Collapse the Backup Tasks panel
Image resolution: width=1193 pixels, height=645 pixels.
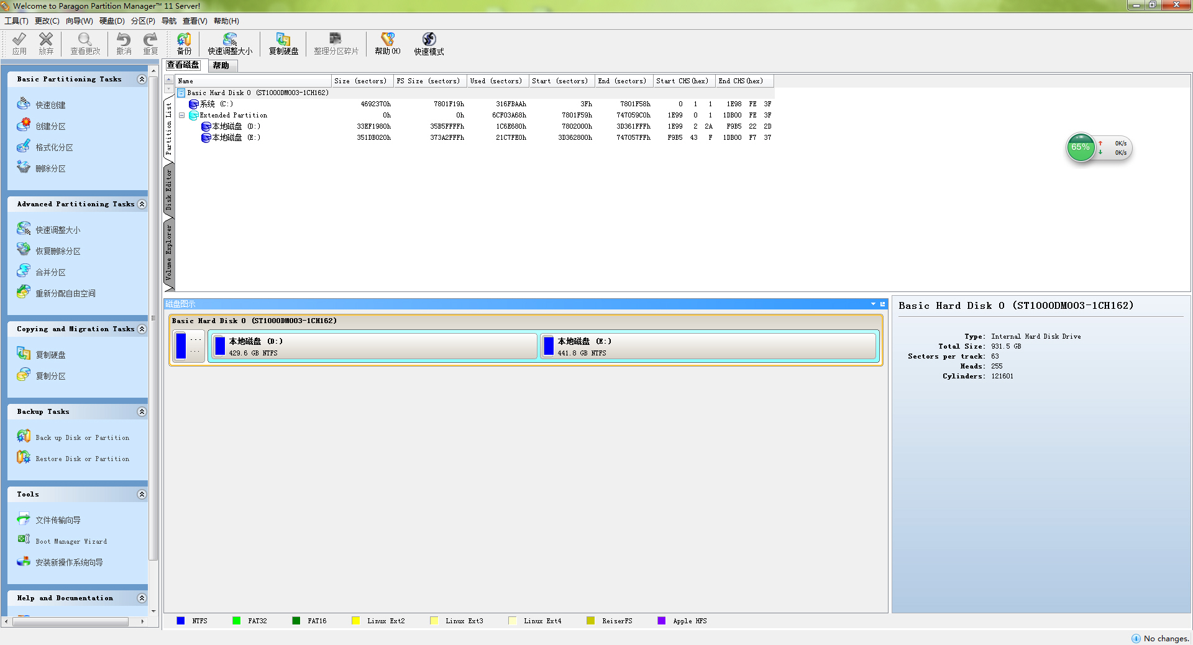(142, 412)
